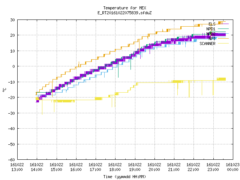Viewport: 240px width, 180px height.
Task: Pick the blue NPD2 legend line sample
Action: [x=223, y=34]
